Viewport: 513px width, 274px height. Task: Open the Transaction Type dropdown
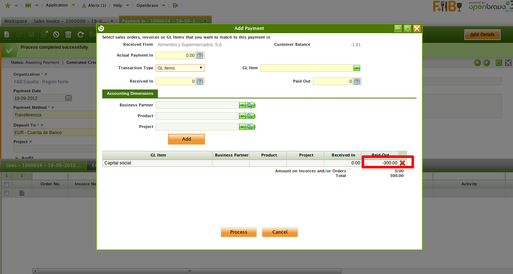[x=180, y=68]
